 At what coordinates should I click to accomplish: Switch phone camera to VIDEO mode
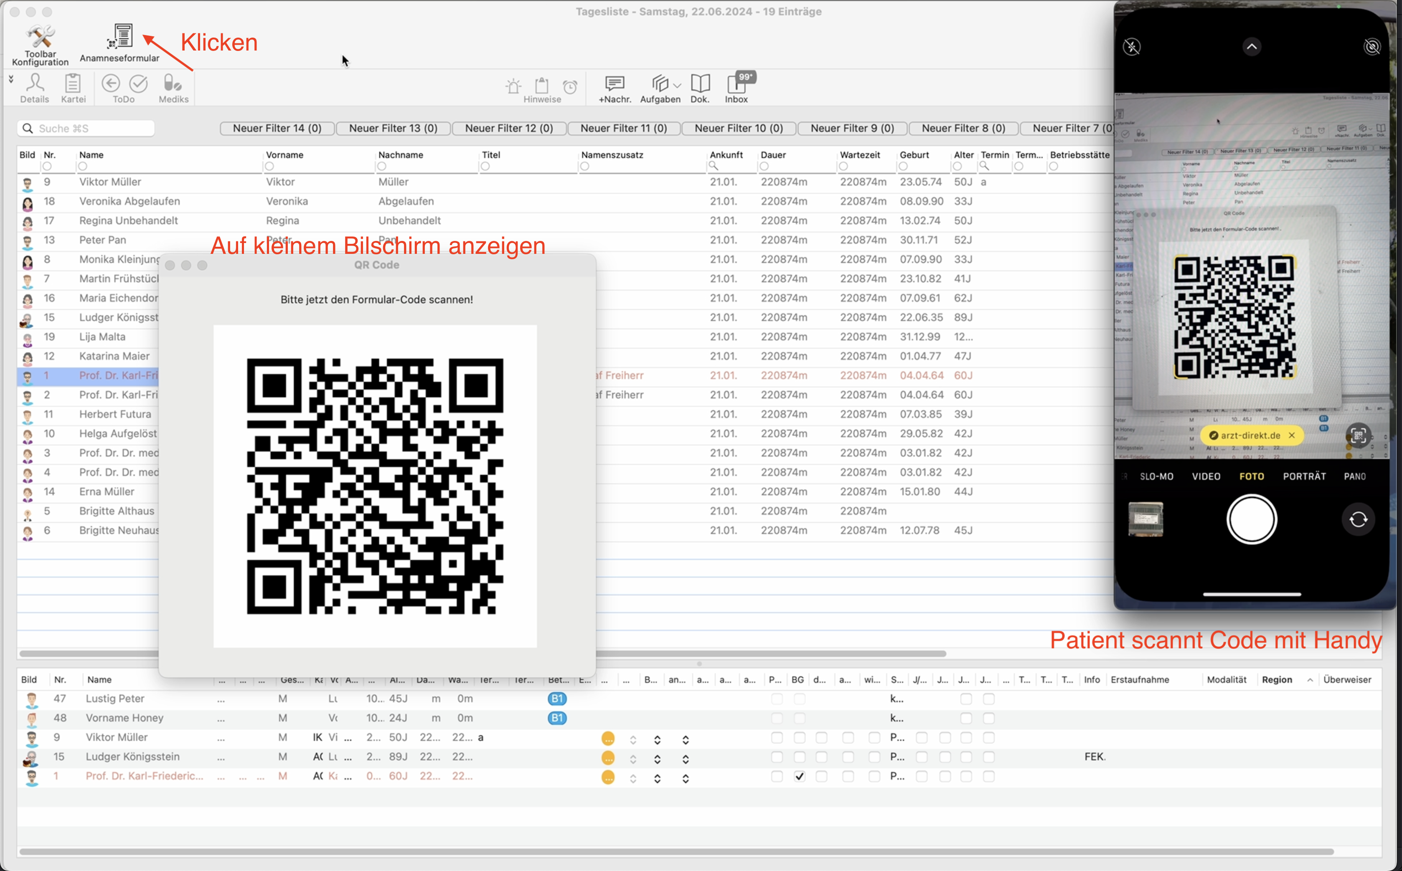click(x=1206, y=476)
